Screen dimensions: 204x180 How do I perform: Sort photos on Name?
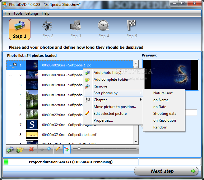[164, 100]
